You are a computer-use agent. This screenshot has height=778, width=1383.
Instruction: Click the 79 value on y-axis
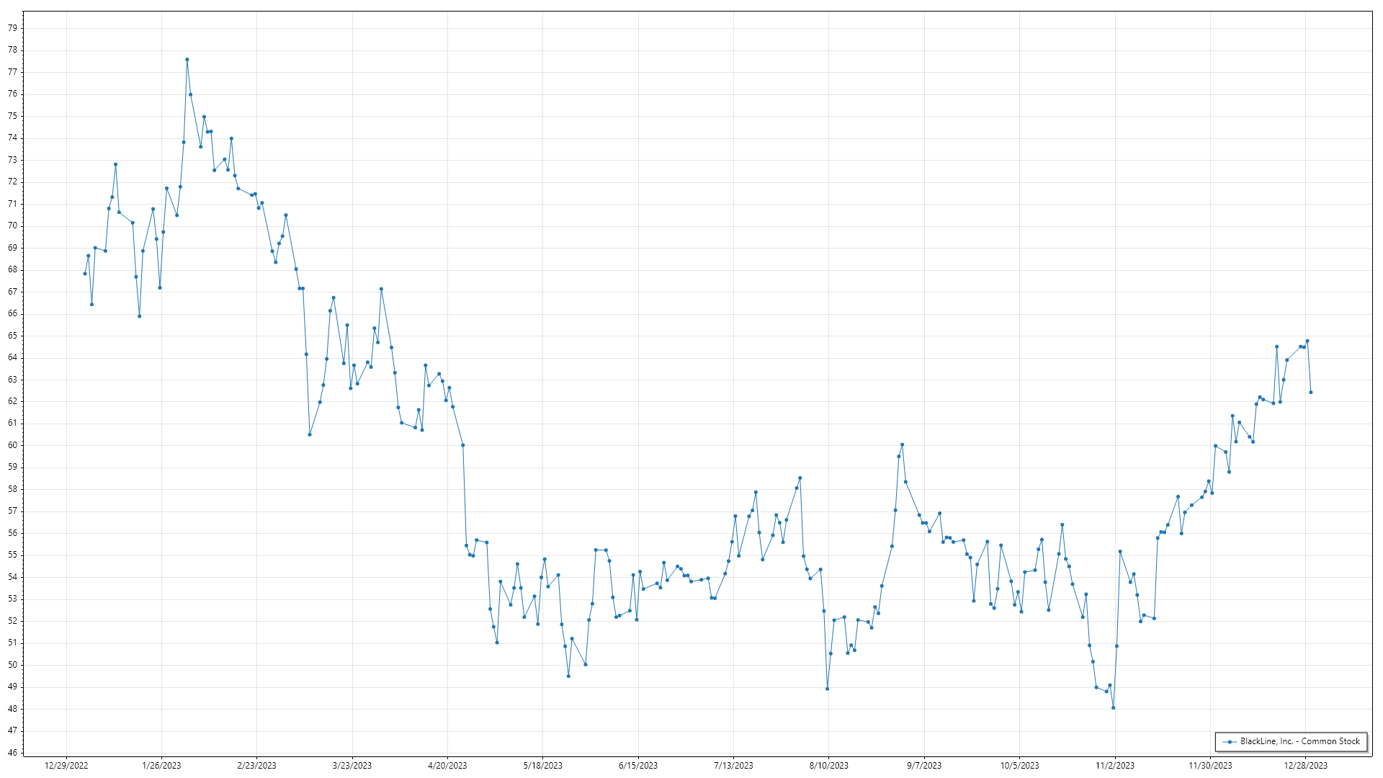tap(13, 28)
